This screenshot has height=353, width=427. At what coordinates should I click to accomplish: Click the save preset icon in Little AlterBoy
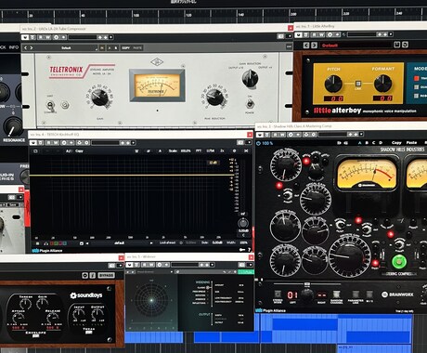397,45
